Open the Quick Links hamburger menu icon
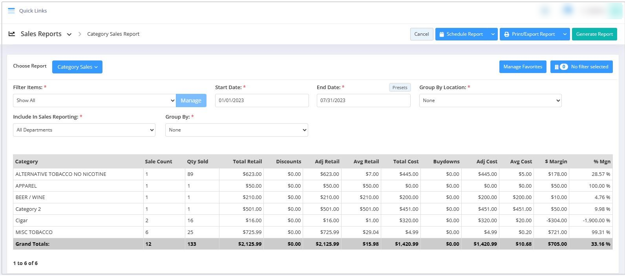 click(x=11, y=11)
